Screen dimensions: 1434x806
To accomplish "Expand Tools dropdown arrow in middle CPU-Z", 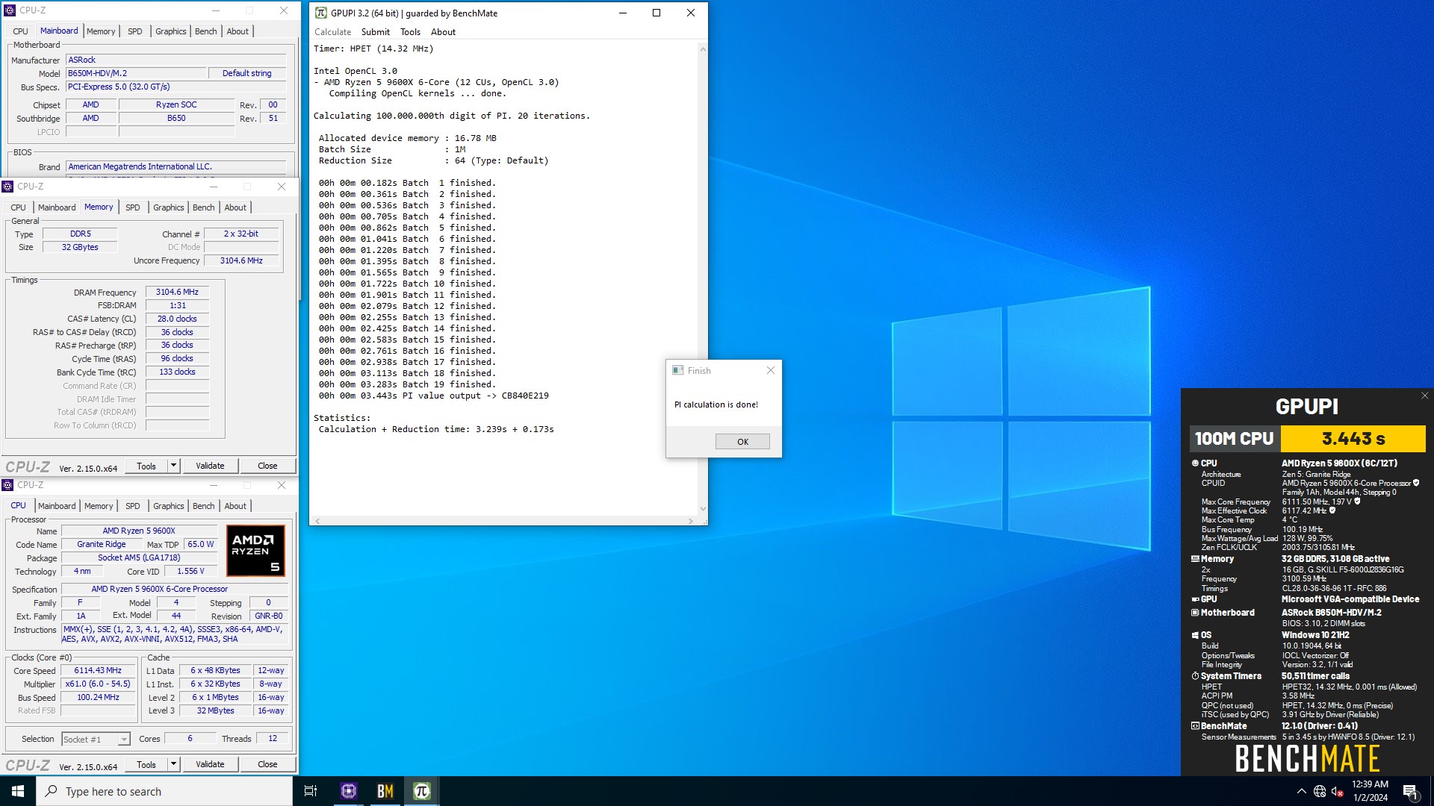I will (x=173, y=466).
